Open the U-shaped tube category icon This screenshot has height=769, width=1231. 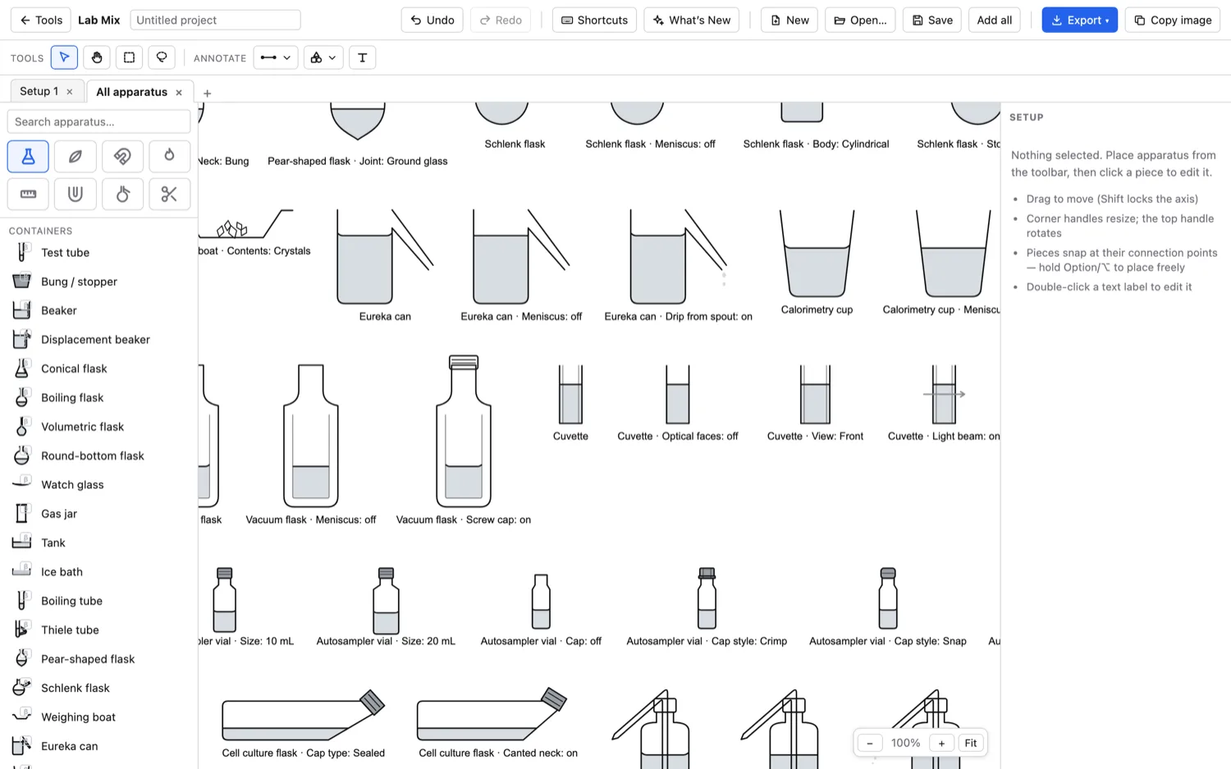click(x=75, y=194)
